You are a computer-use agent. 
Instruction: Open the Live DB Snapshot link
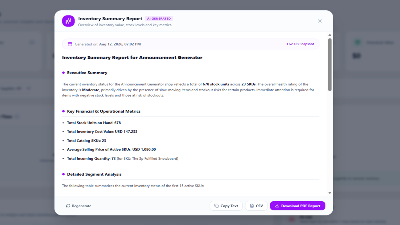(300, 44)
